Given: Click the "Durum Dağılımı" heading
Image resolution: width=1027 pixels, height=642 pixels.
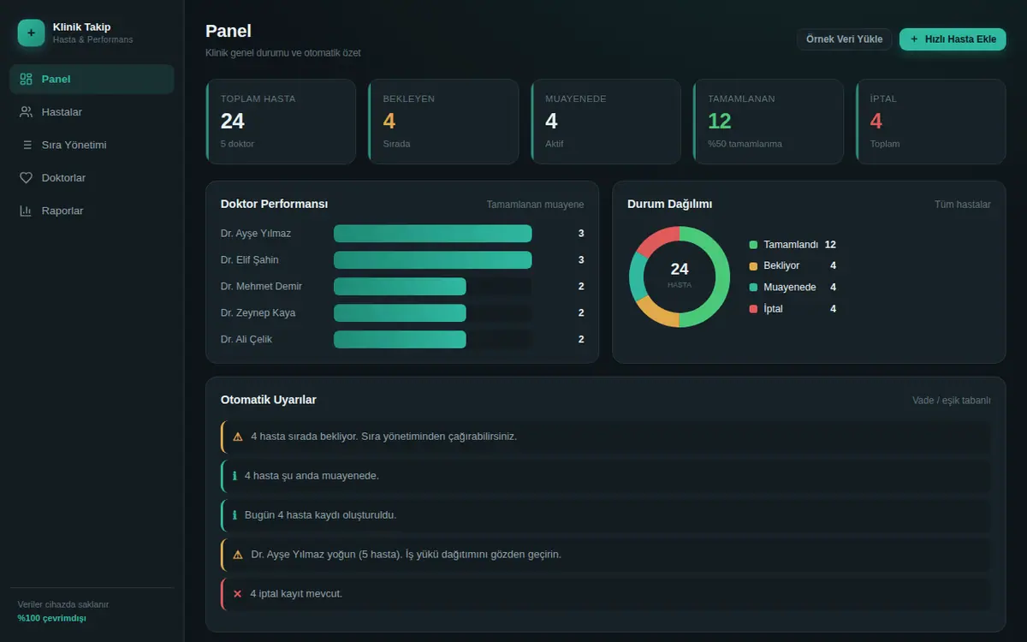Looking at the screenshot, I should 669,204.
